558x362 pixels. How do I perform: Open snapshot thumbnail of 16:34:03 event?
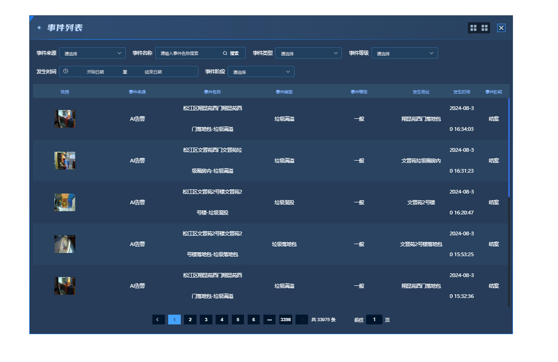coord(65,119)
